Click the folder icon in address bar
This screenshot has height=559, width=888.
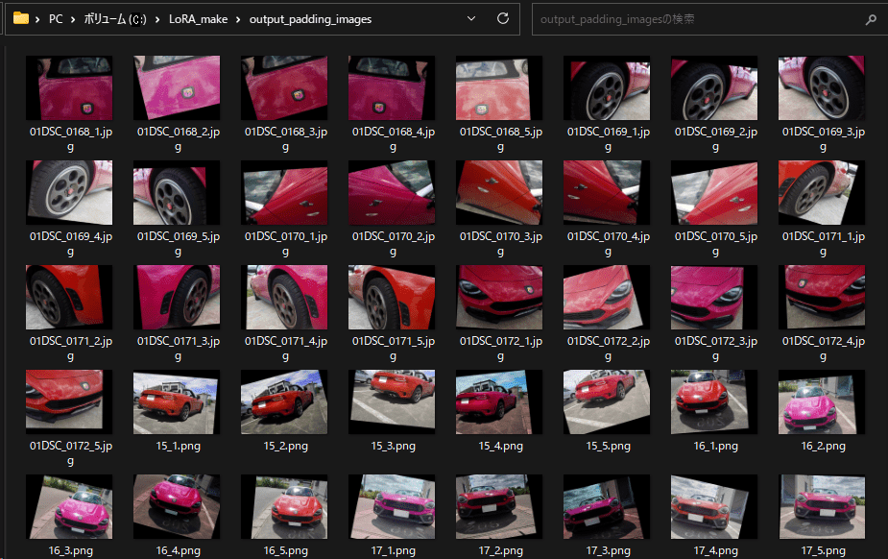point(21,18)
